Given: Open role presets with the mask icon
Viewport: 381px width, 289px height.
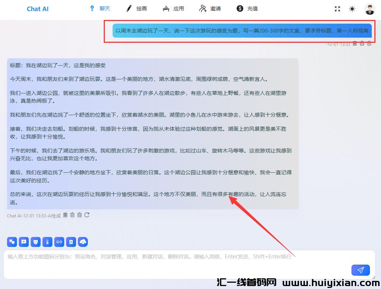Looking at the screenshot, I should click(35, 242).
